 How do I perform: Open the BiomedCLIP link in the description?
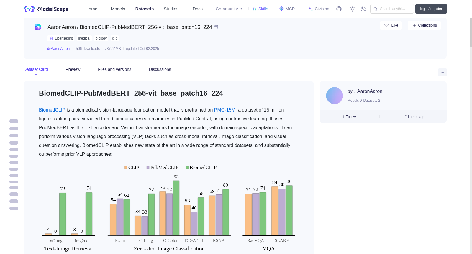(x=52, y=110)
